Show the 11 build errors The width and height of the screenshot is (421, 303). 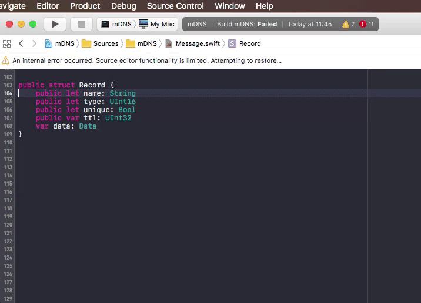pyautogui.click(x=366, y=24)
